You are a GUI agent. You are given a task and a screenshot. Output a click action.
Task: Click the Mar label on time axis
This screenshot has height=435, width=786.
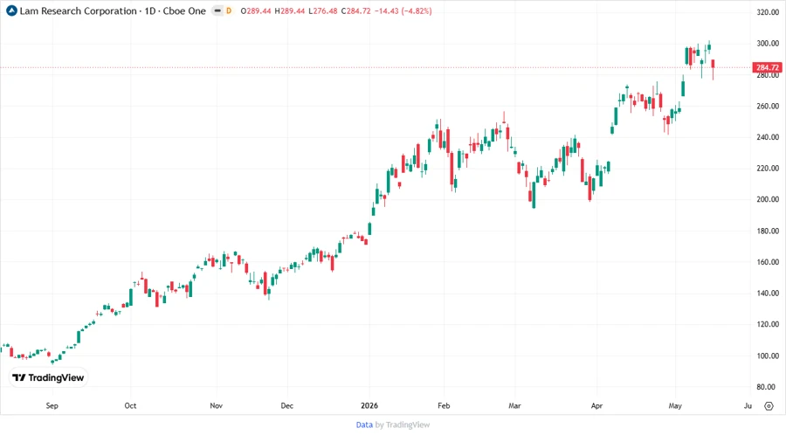click(514, 405)
